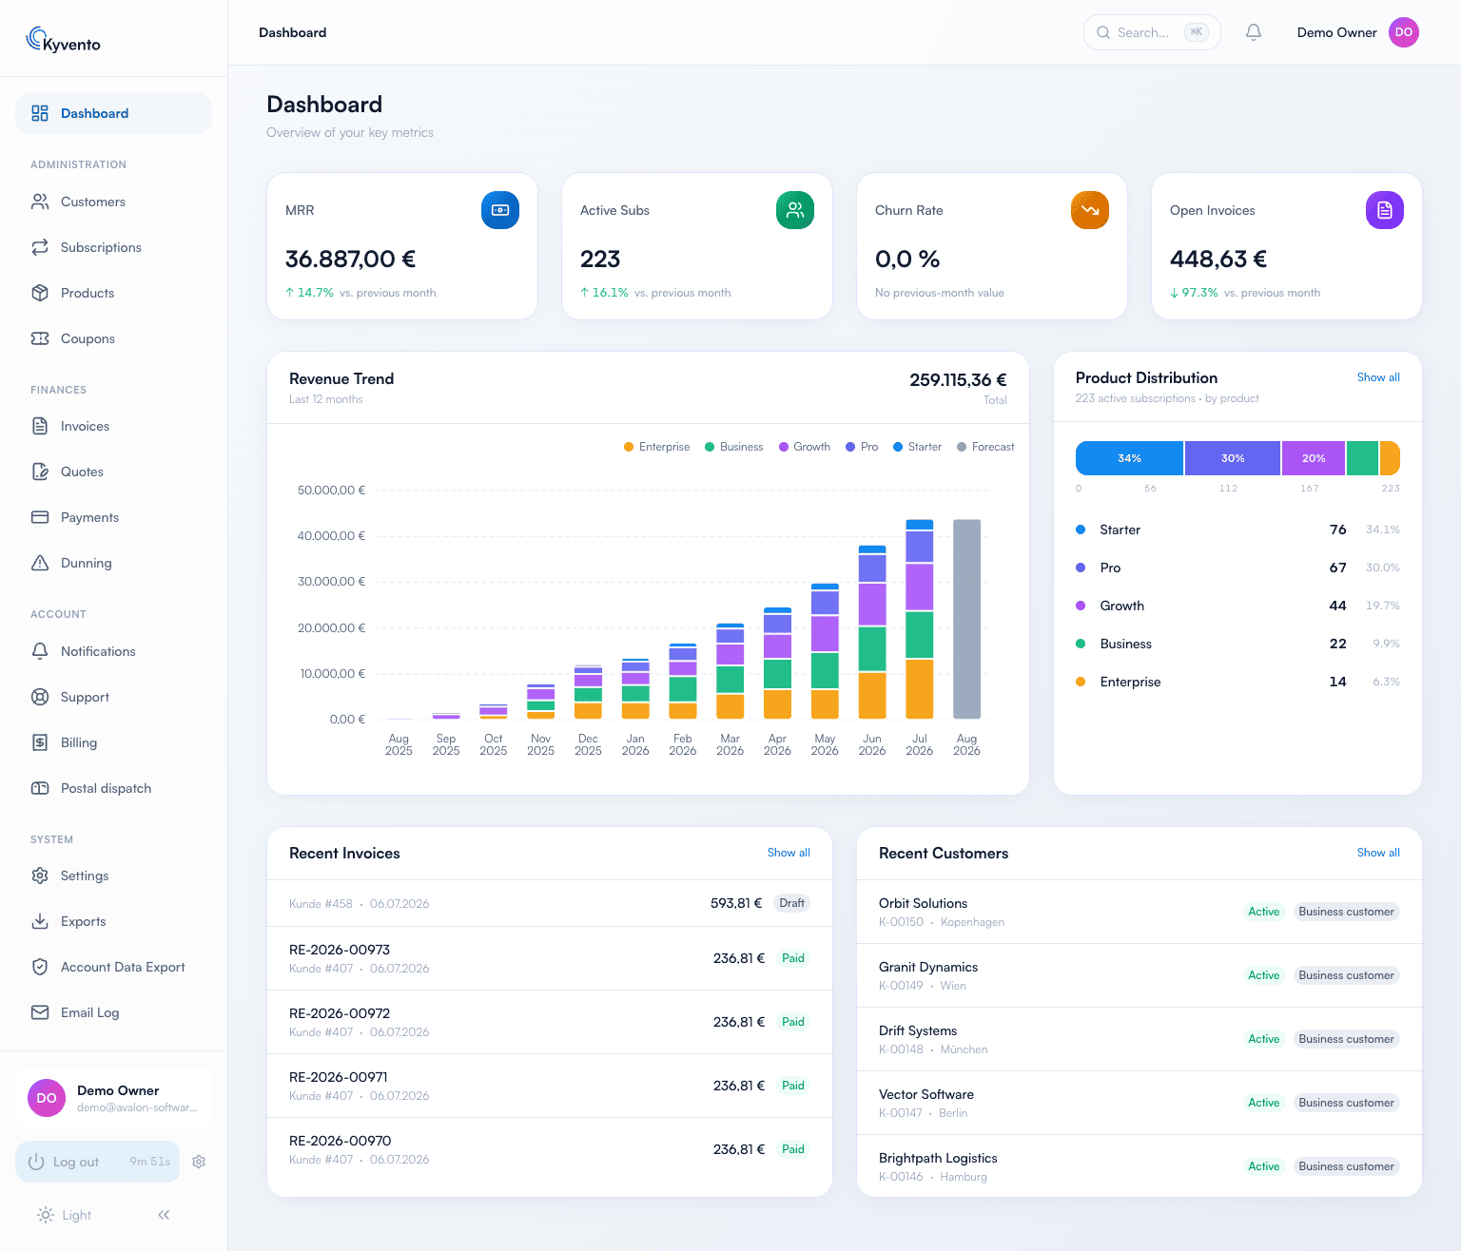Click the Settings gear icon in sidebar
The image size is (1461, 1251).
click(40, 876)
